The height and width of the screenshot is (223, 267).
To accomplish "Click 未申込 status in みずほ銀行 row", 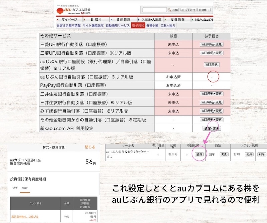I will coord(173,111).
